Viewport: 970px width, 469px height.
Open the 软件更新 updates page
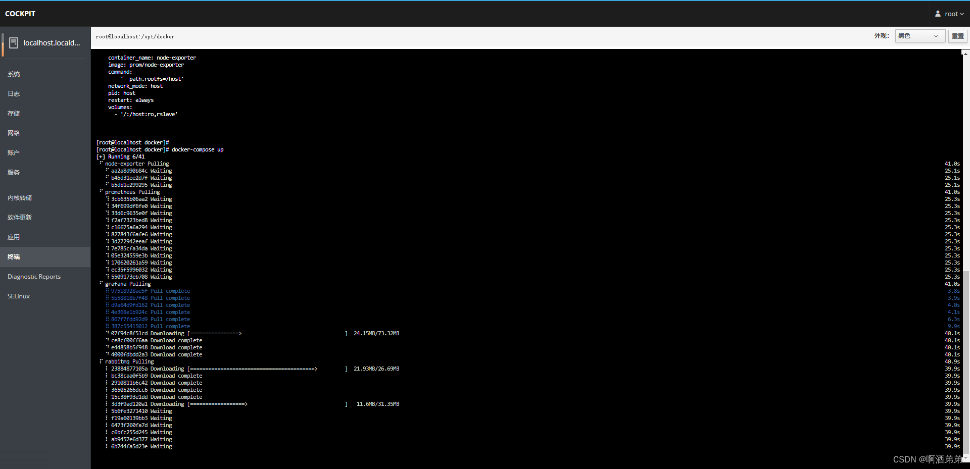point(20,217)
